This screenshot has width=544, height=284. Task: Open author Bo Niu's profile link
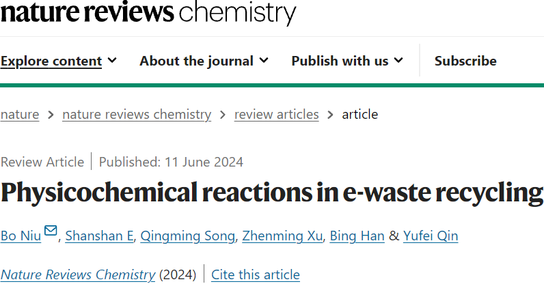tap(21, 236)
